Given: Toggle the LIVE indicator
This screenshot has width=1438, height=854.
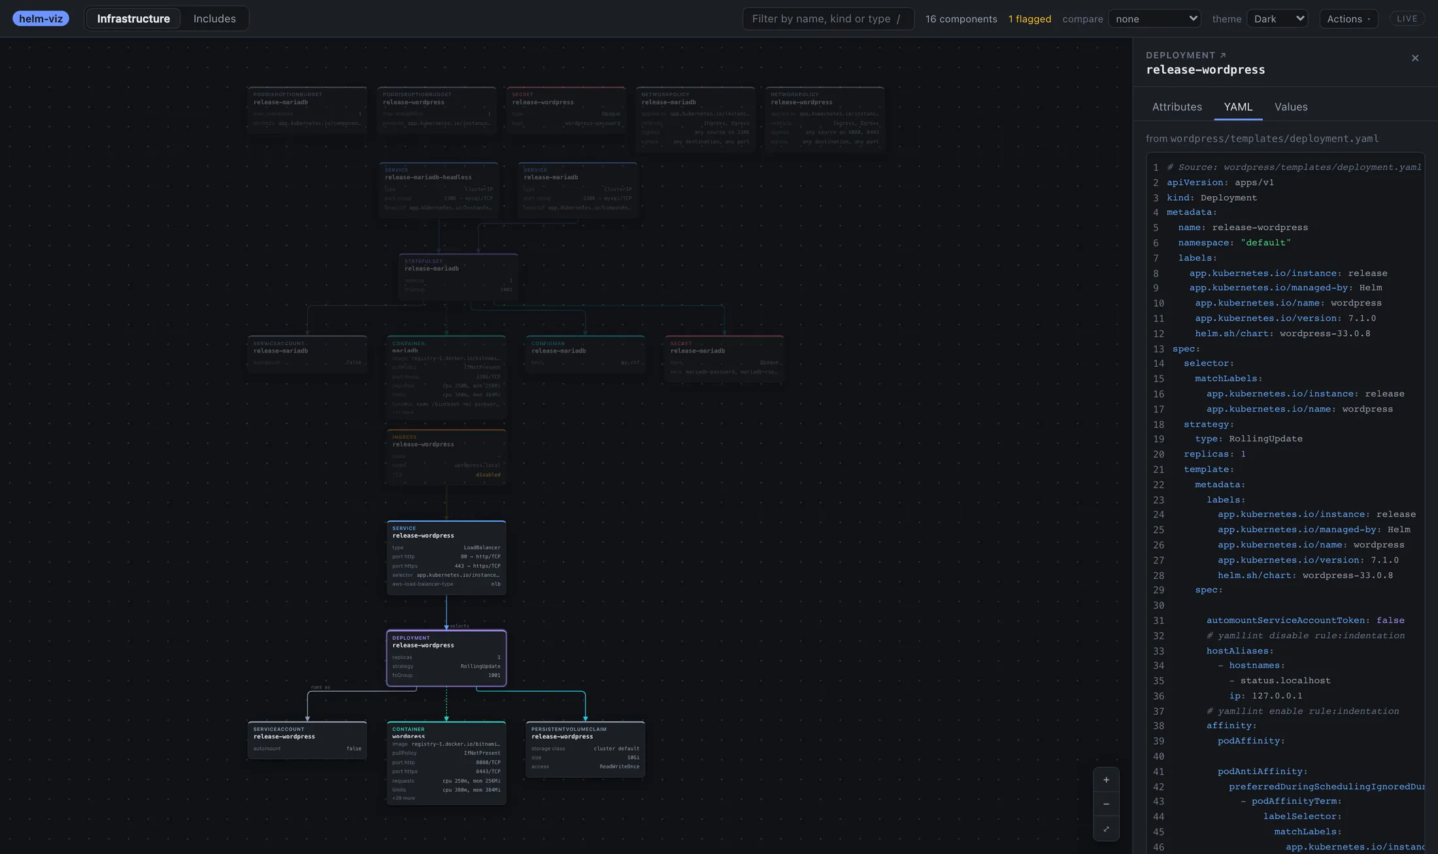Looking at the screenshot, I should (1407, 18).
